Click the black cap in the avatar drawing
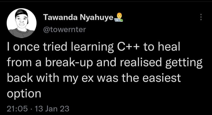The width and height of the screenshot is (212, 115). [22, 13]
